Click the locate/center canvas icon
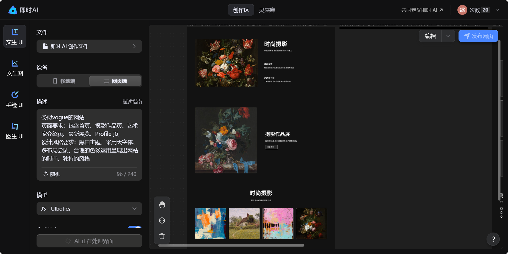The image size is (508, 254). [x=162, y=220]
